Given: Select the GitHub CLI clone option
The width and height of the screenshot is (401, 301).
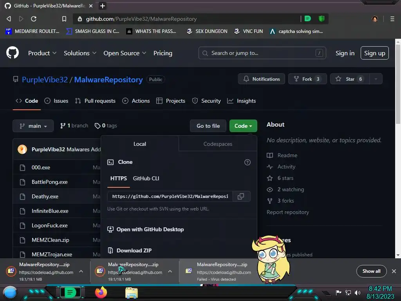Looking at the screenshot, I should pos(146,178).
